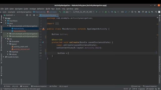161x90 pixels.
Task: Expand Gradle Scripts node
Action: pos(4,57)
